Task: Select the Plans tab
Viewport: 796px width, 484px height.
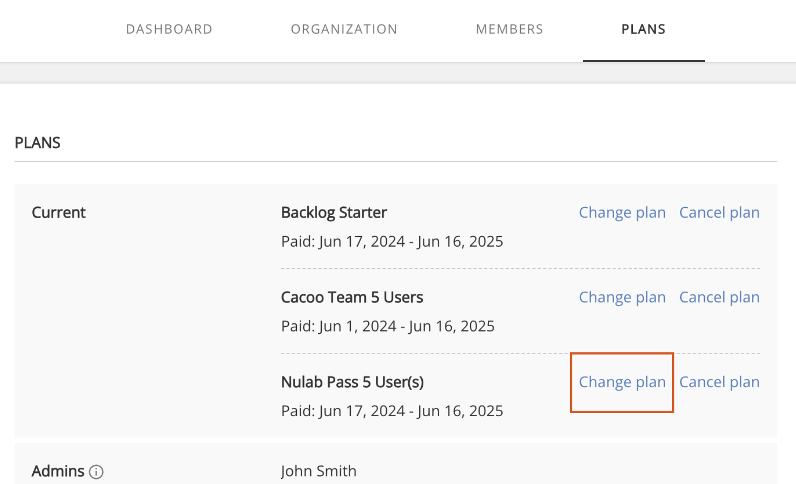Action: 643,29
